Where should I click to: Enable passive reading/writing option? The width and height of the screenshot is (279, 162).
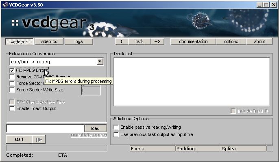[116, 127]
